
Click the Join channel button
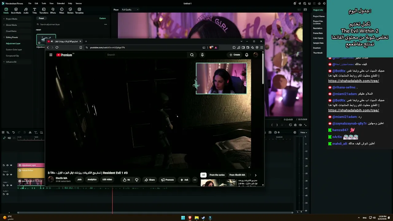(79, 180)
